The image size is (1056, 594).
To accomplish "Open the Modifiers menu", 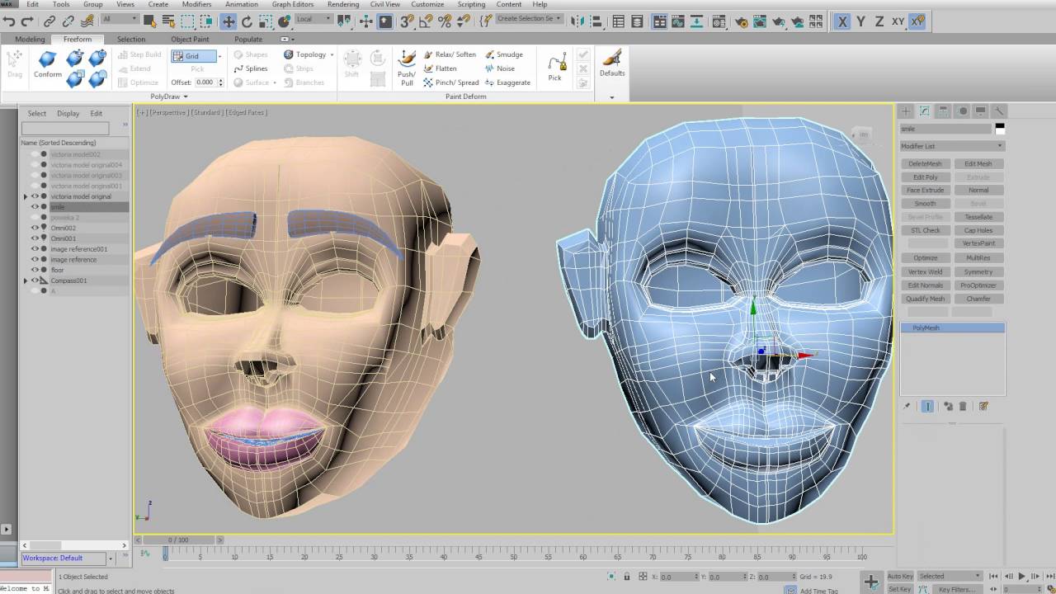I will pyautogui.click(x=196, y=4).
